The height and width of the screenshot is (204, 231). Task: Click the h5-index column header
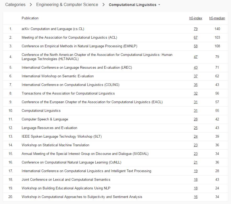pyautogui.click(x=196, y=18)
